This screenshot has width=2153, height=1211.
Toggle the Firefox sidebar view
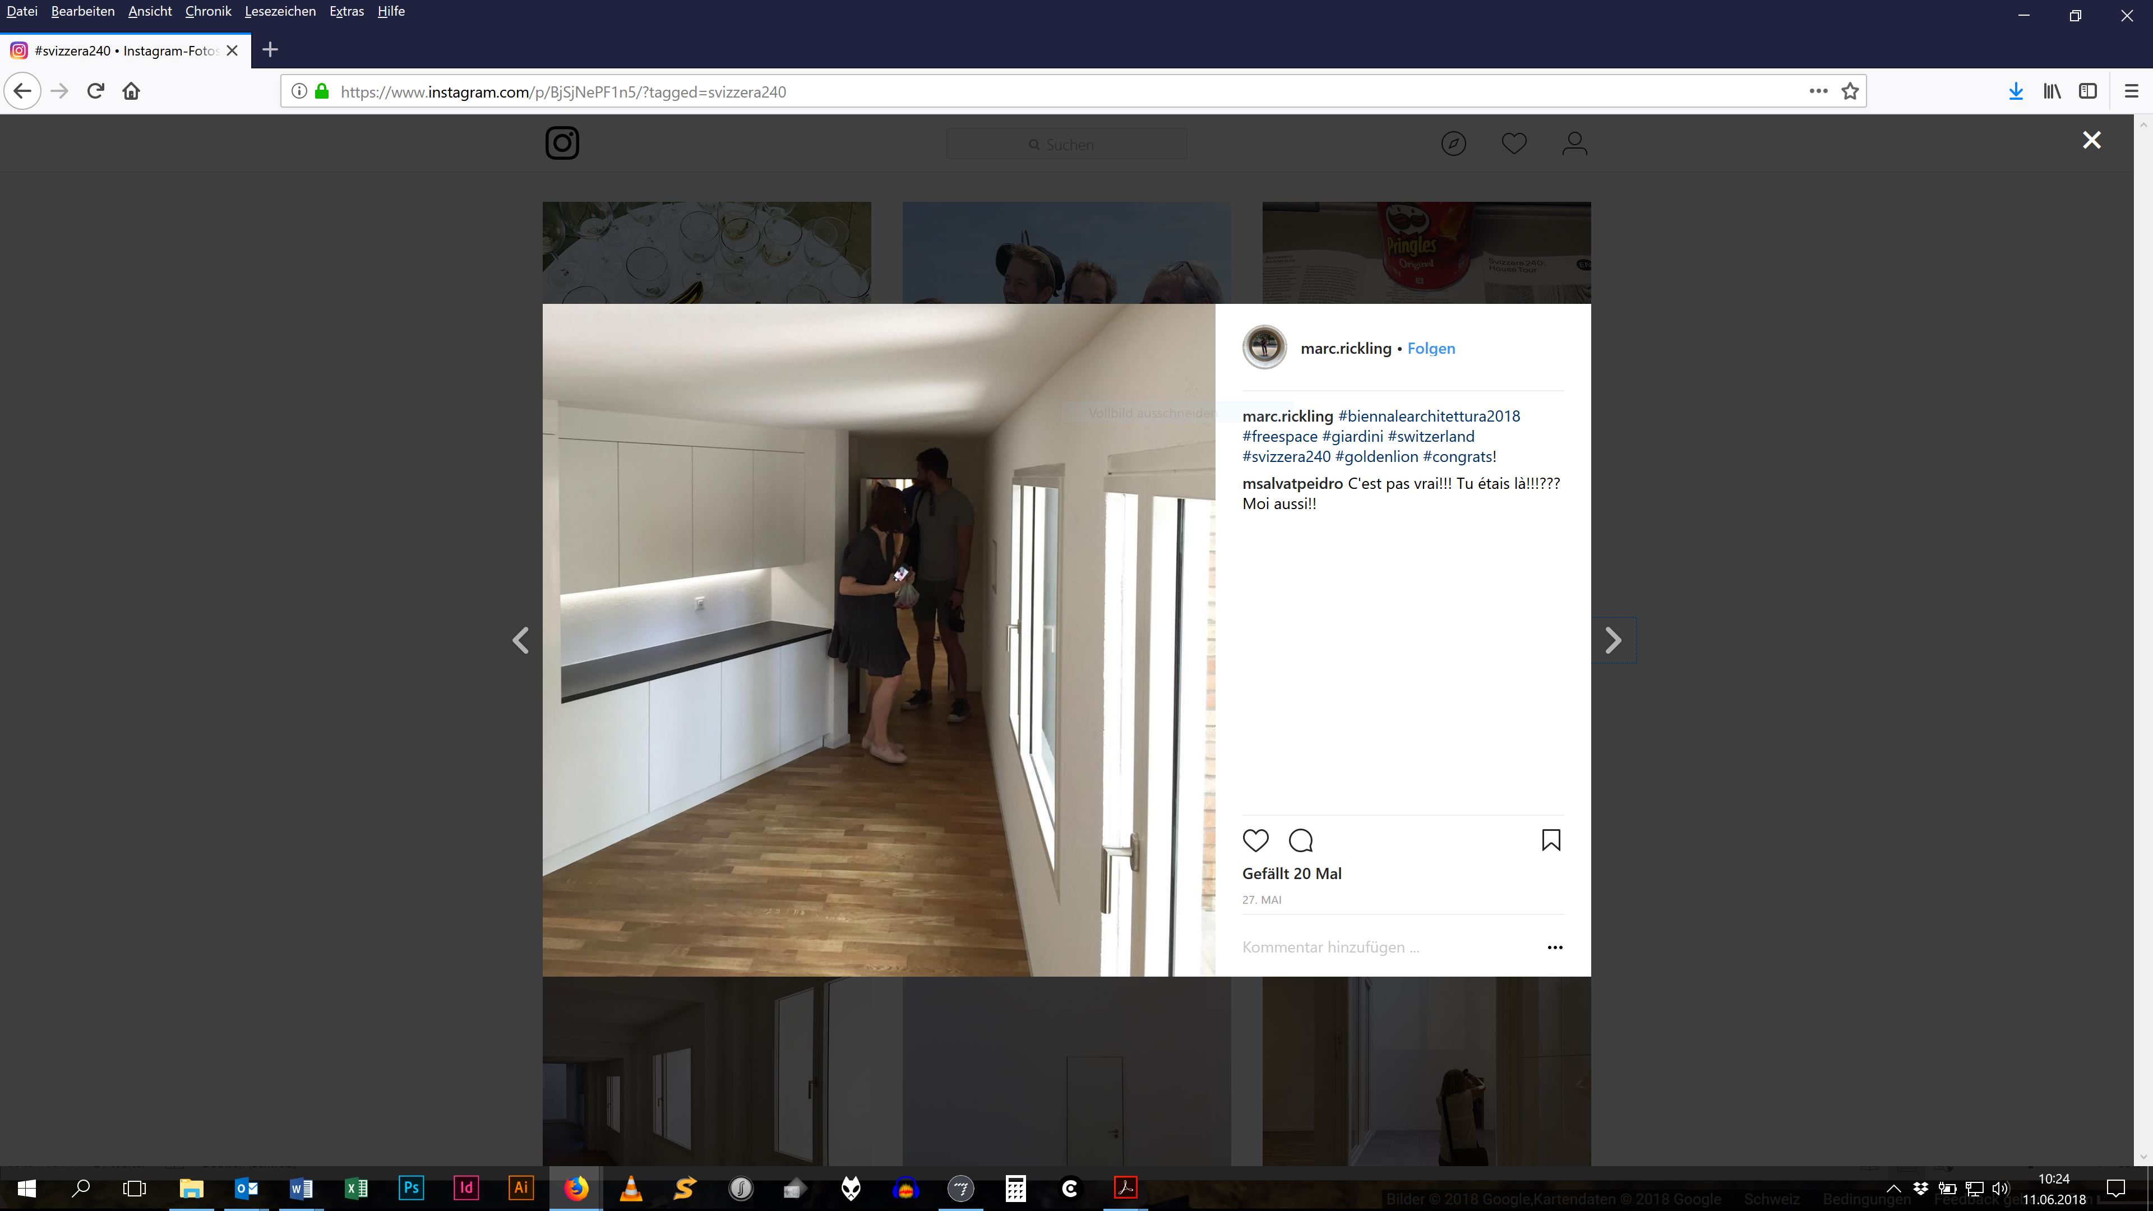pos(2087,91)
